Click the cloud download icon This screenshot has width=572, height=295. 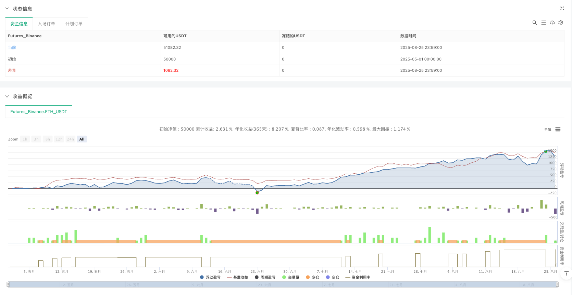(x=552, y=23)
